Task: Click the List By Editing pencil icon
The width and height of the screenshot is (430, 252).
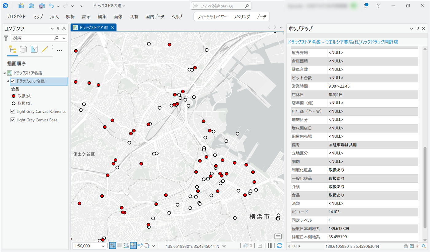Action: pyautogui.click(x=45, y=49)
